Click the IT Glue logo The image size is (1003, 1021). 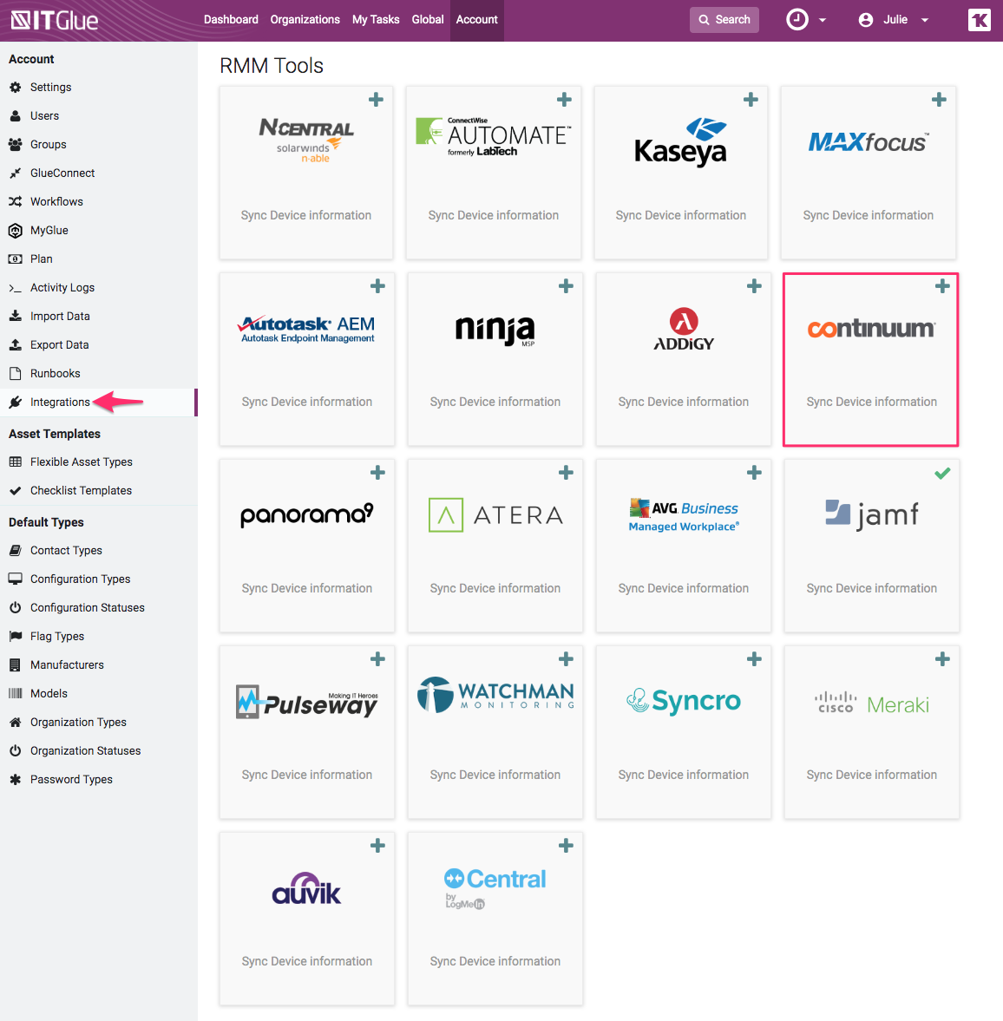(x=55, y=20)
